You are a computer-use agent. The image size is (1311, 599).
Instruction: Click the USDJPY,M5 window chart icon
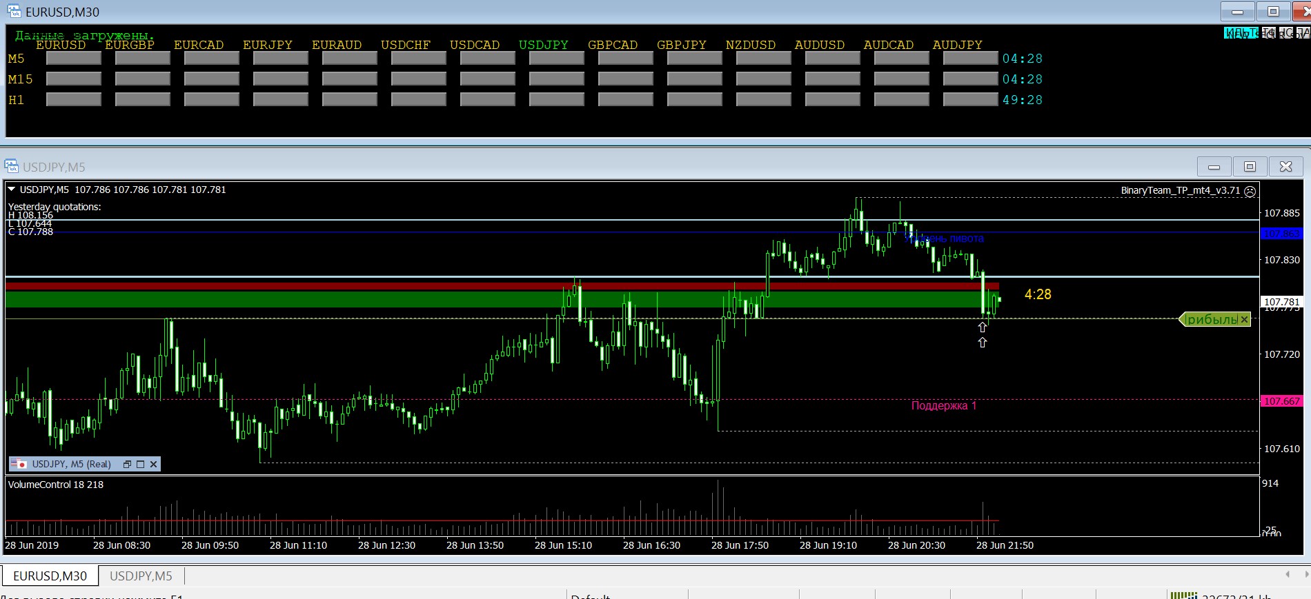[12, 166]
